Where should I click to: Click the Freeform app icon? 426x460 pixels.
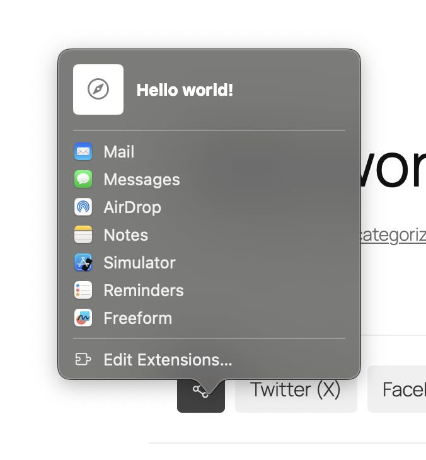[83, 318]
